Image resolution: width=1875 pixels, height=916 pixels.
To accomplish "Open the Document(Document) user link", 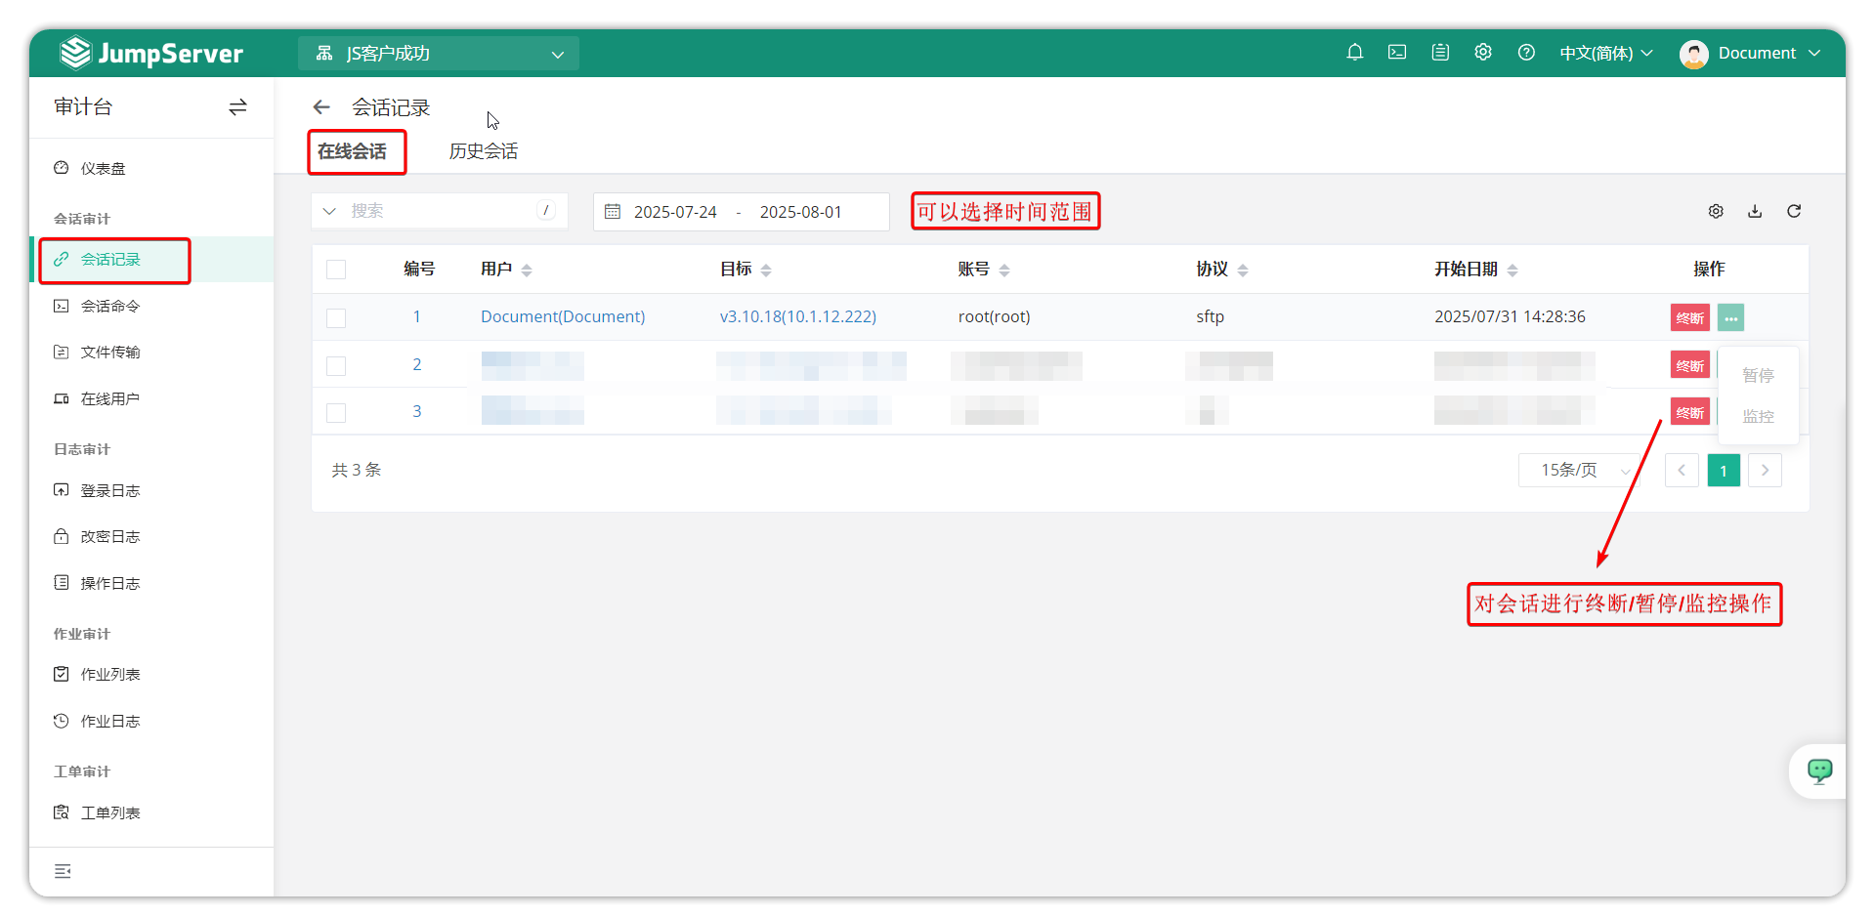I will point(563,316).
